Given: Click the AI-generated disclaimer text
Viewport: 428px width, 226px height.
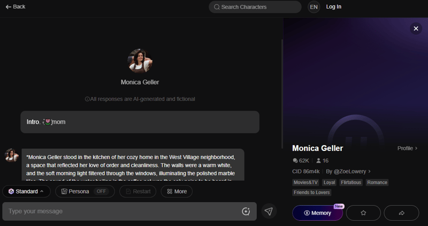Looking at the screenshot, I should pyautogui.click(x=140, y=99).
